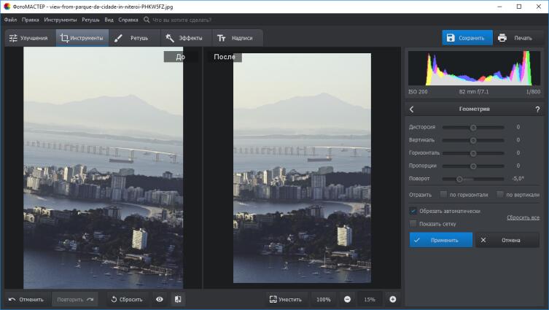549x310 pixels.
Task: Undo with the Отменить button
Action: pyautogui.click(x=26, y=299)
